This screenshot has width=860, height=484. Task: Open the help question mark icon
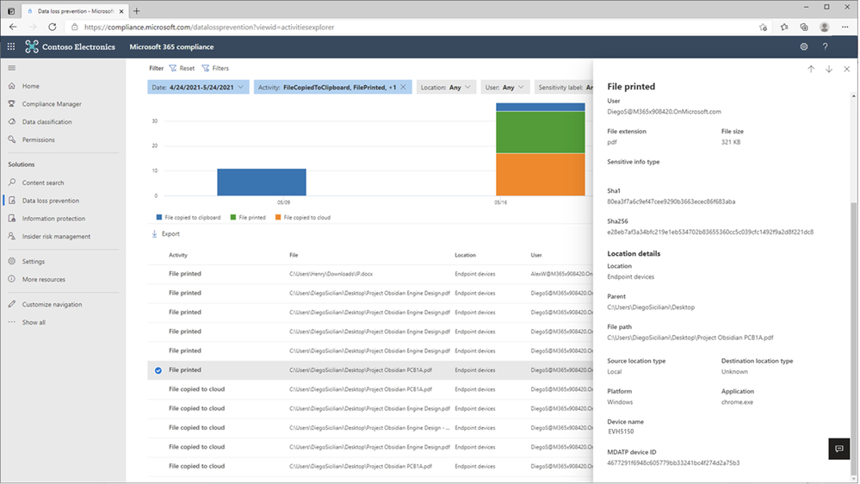click(825, 47)
